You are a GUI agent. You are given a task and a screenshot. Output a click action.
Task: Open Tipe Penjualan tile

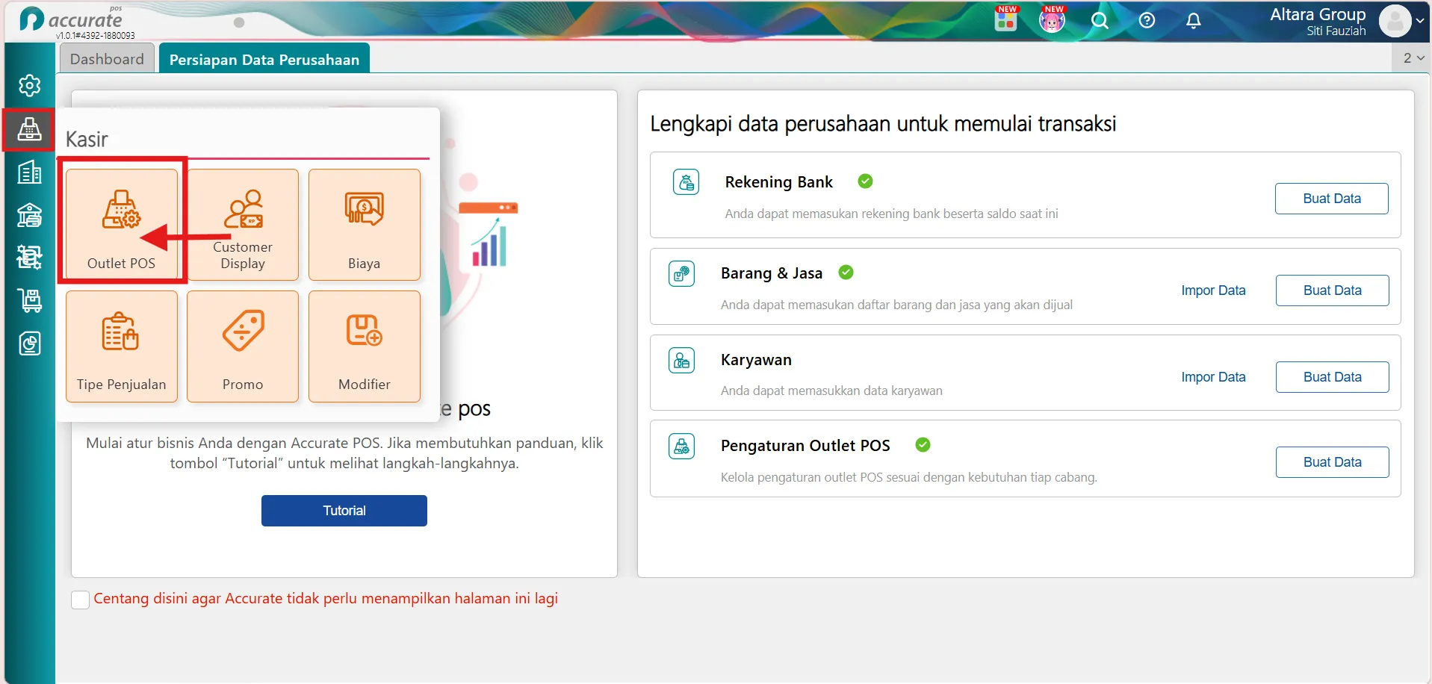coord(122,346)
